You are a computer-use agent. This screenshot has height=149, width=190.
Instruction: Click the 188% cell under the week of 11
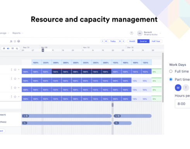coord(57,71)
